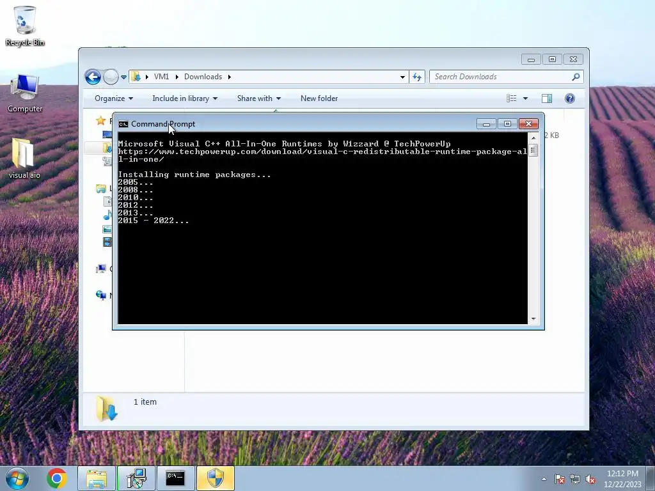Screen dimensions: 655x491
Task: Click the muted volume tray icon
Action: click(590, 479)
